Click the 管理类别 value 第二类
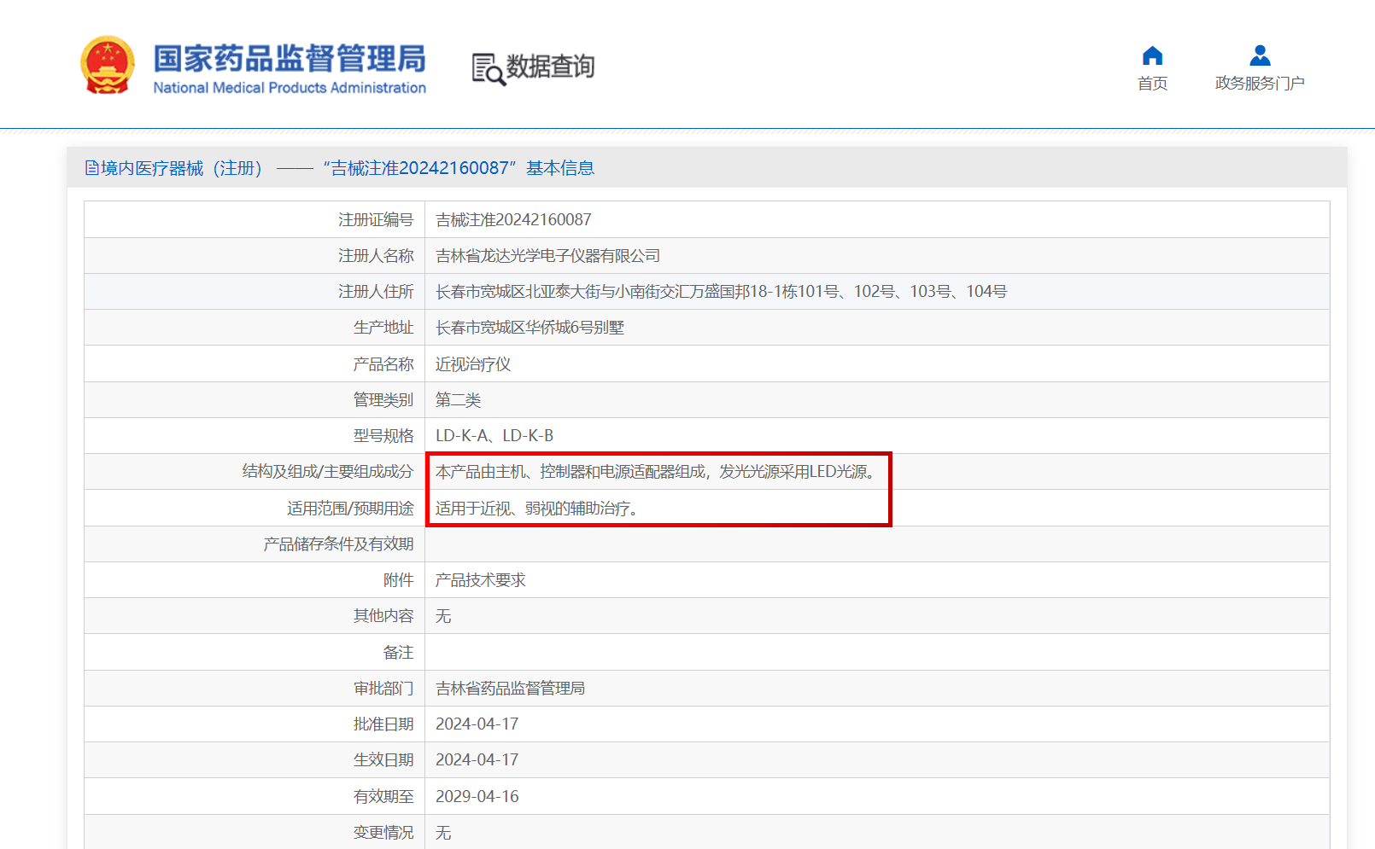Image resolution: width=1375 pixels, height=849 pixels. [459, 400]
